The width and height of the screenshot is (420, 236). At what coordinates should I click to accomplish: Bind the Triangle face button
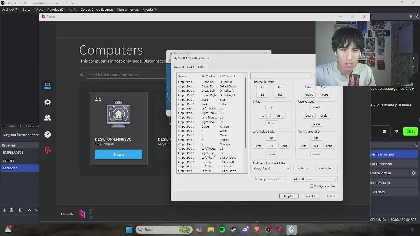coord(316,108)
